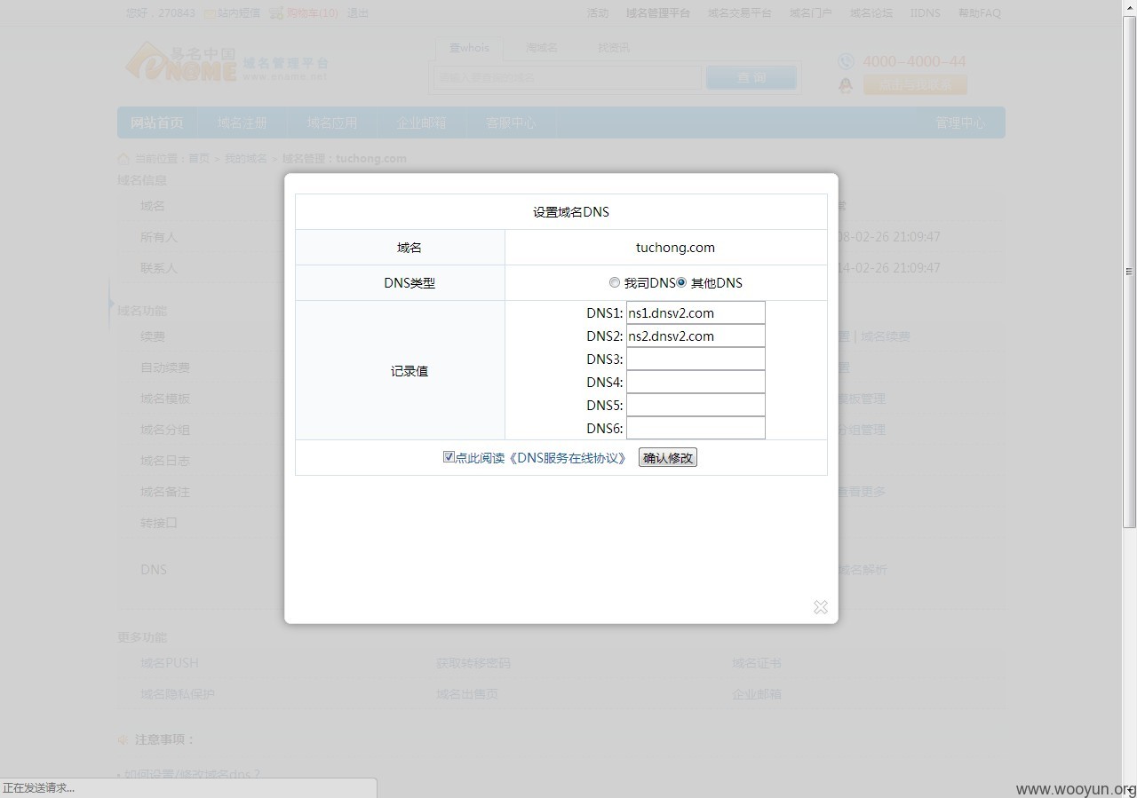Open the 客服中心 nav menu item
Screen dimensions: 1137x798
click(x=511, y=123)
